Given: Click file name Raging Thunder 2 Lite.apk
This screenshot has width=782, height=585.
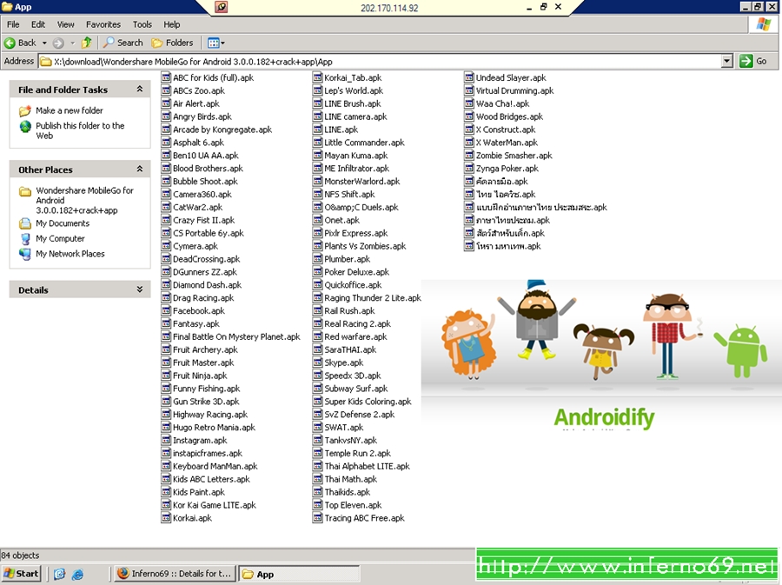Looking at the screenshot, I should click(x=373, y=298).
